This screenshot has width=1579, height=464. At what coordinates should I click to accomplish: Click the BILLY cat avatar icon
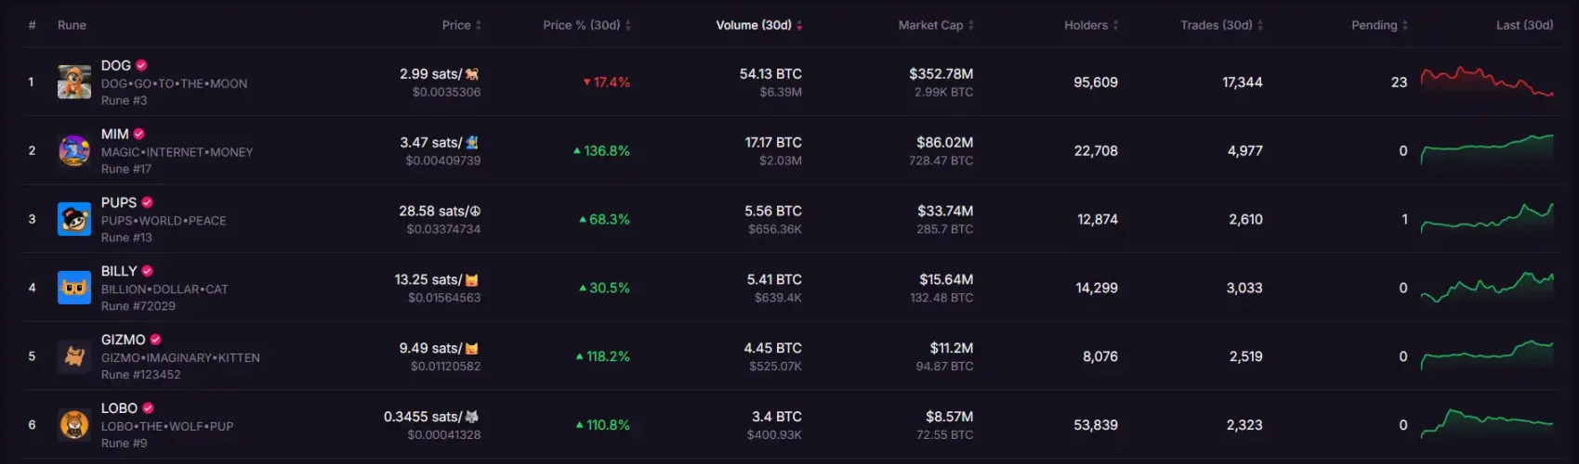[x=74, y=288]
